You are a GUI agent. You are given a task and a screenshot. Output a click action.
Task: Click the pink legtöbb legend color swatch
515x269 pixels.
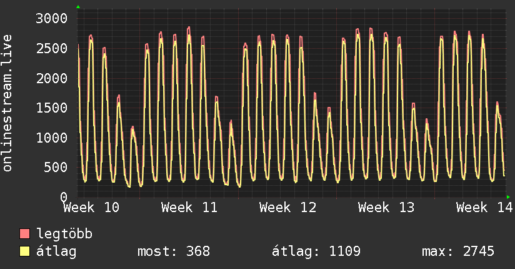click(x=24, y=233)
